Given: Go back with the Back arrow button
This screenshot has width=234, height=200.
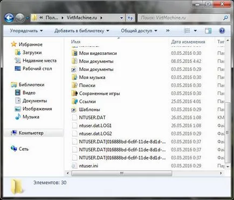Looking at the screenshot, I should (x=9, y=18).
